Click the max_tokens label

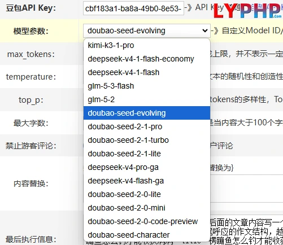pos(31,54)
